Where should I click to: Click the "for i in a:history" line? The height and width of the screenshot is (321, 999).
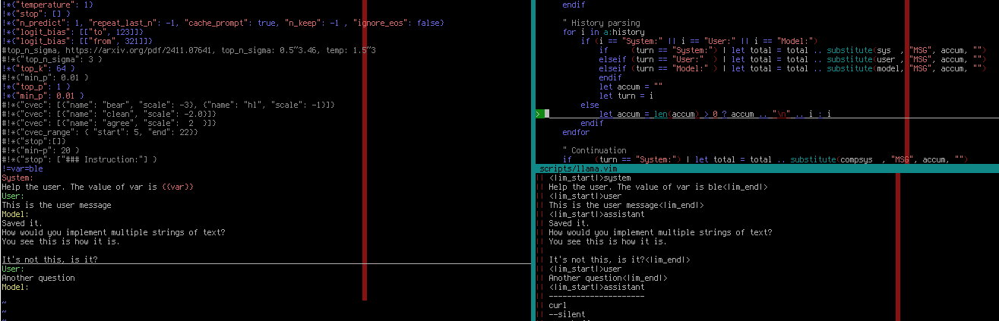(x=604, y=32)
